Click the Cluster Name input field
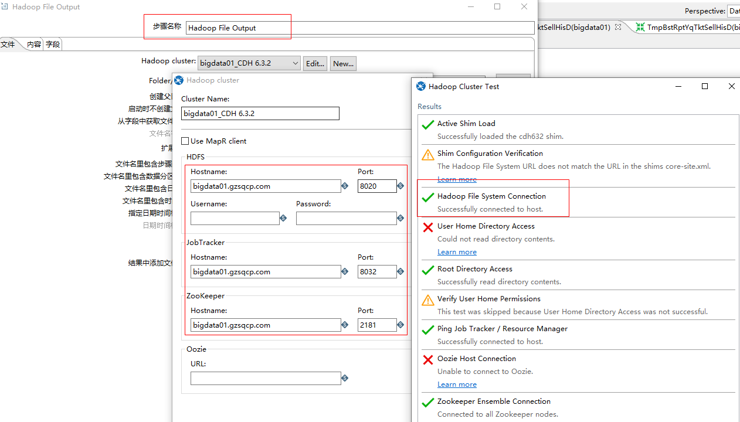The height and width of the screenshot is (422, 740). click(260, 113)
